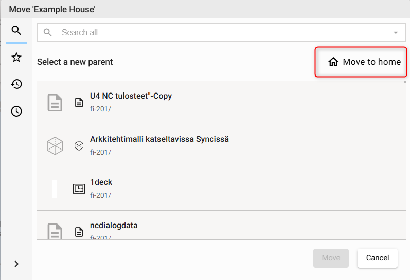Click the 3D cube thumbnail for Arkkitehtimalli
The height and width of the screenshot is (280, 410).
pyautogui.click(x=55, y=146)
